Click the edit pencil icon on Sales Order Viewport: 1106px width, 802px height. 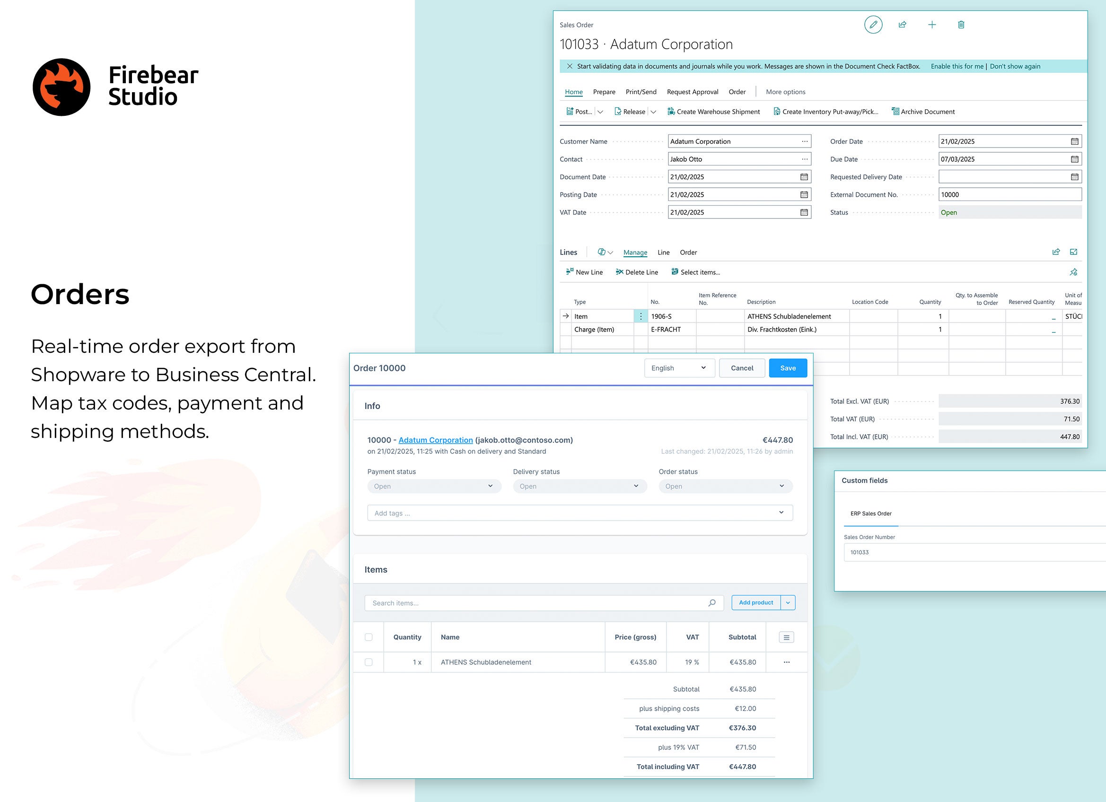click(873, 25)
